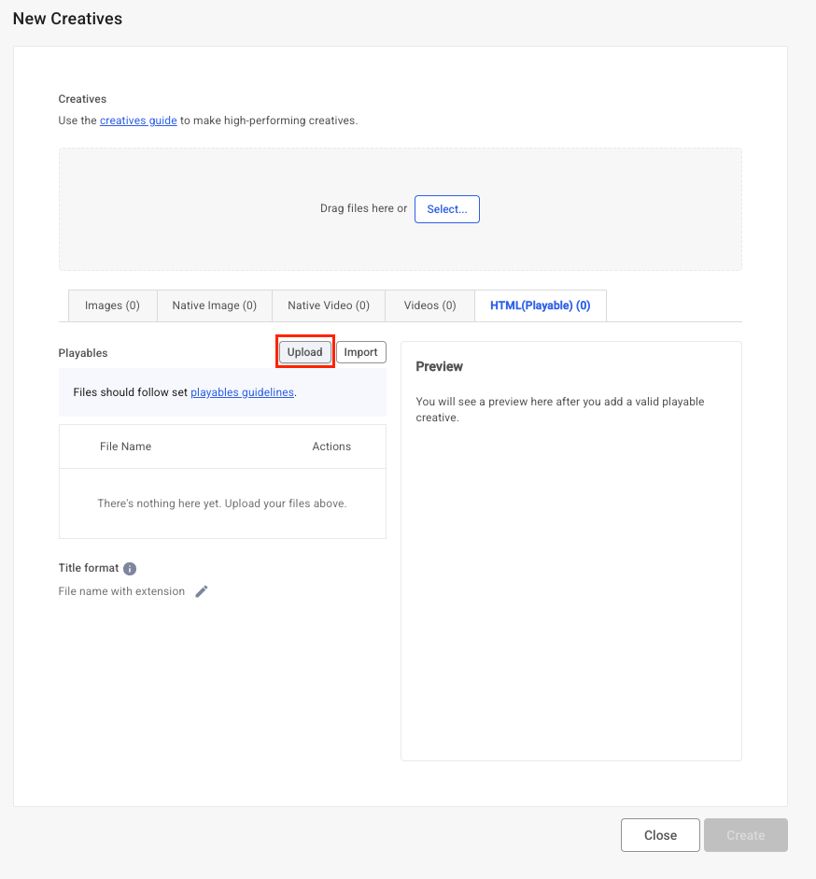Click the empty files table message
Screen dimensions: 816x879
click(222, 503)
